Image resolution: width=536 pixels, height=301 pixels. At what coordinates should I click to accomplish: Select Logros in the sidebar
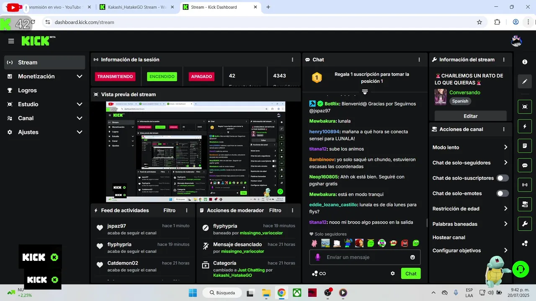click(x=45, y=90)
